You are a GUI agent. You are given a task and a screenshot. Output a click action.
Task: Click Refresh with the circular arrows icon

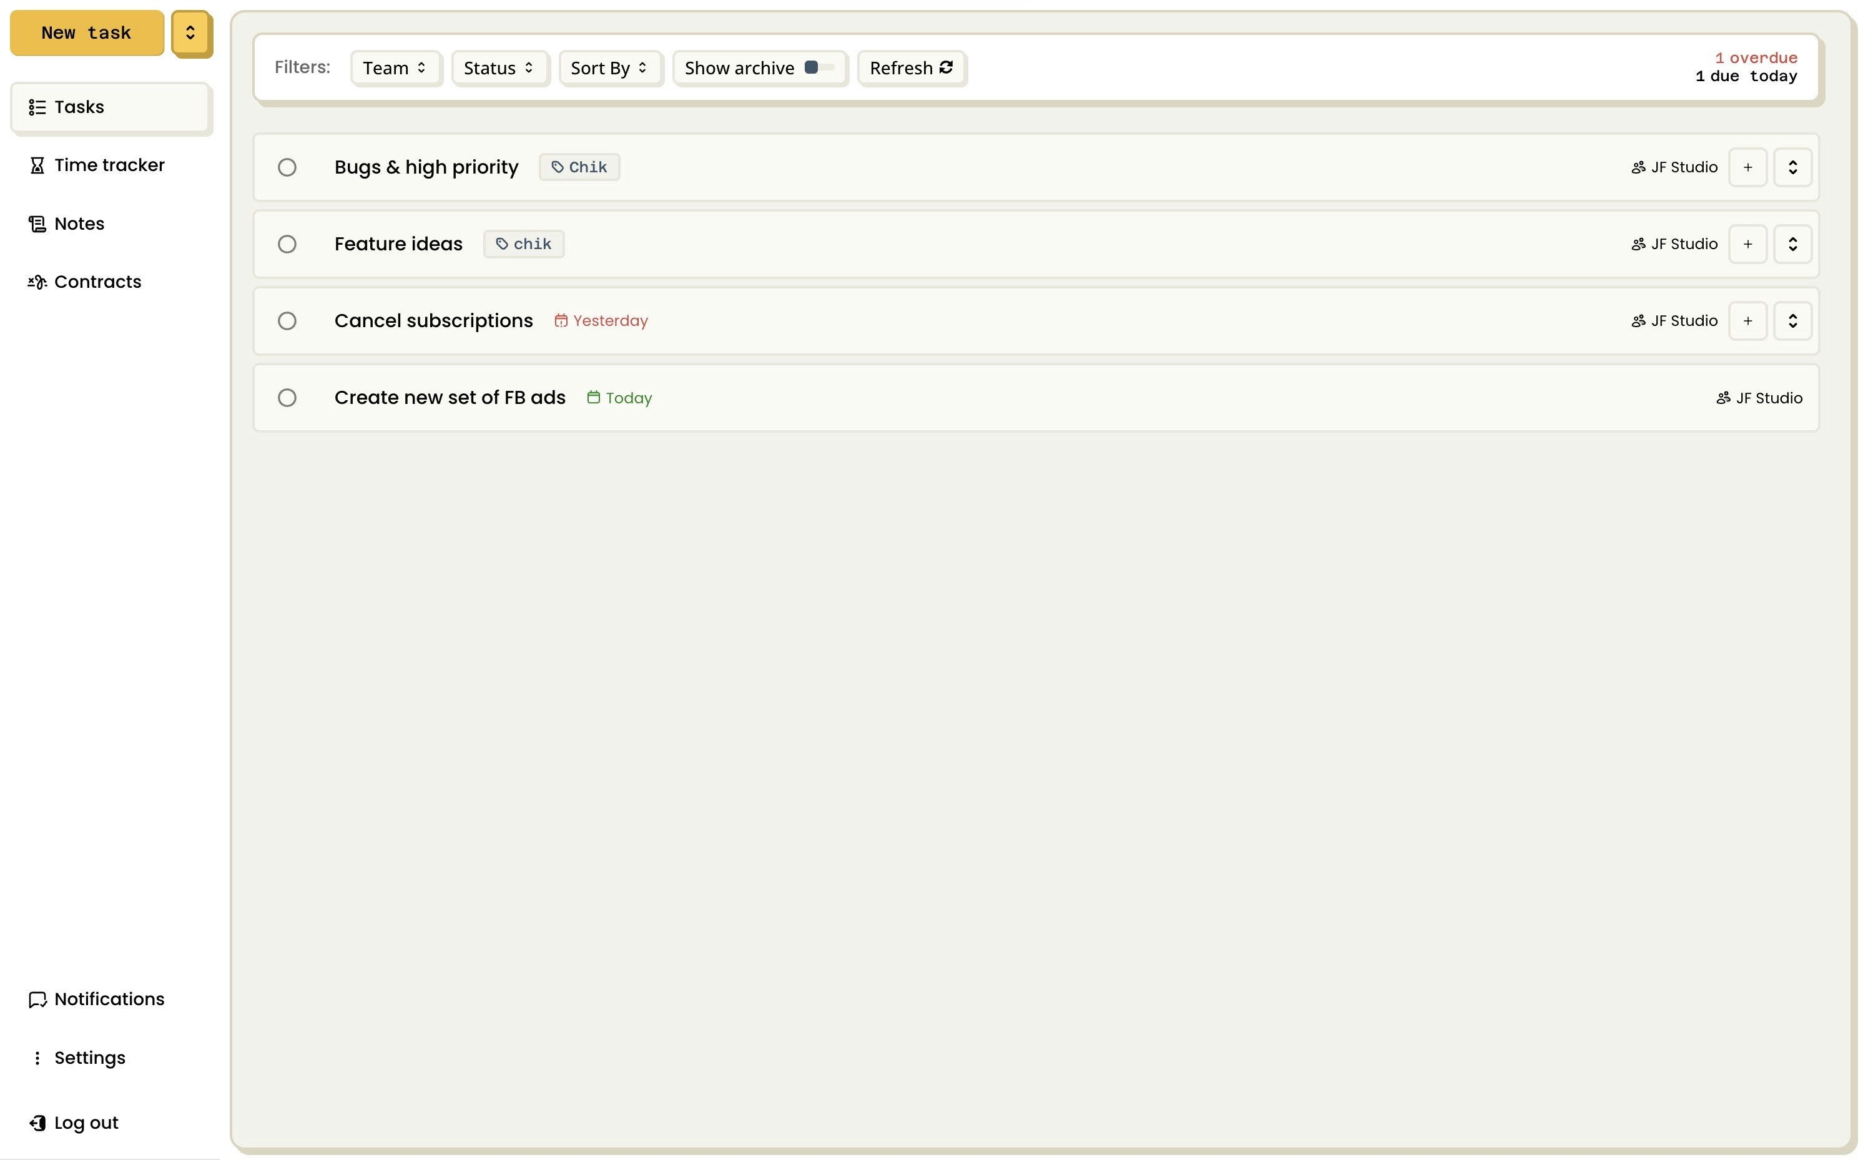click(x=910, y=68)
